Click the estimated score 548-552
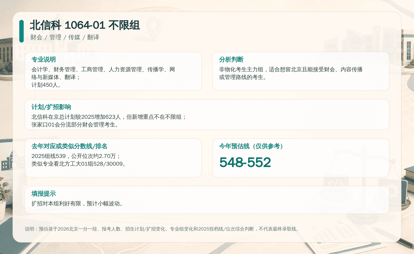The height and width of the screenshot is (254, 414). [x=245, y=162]
